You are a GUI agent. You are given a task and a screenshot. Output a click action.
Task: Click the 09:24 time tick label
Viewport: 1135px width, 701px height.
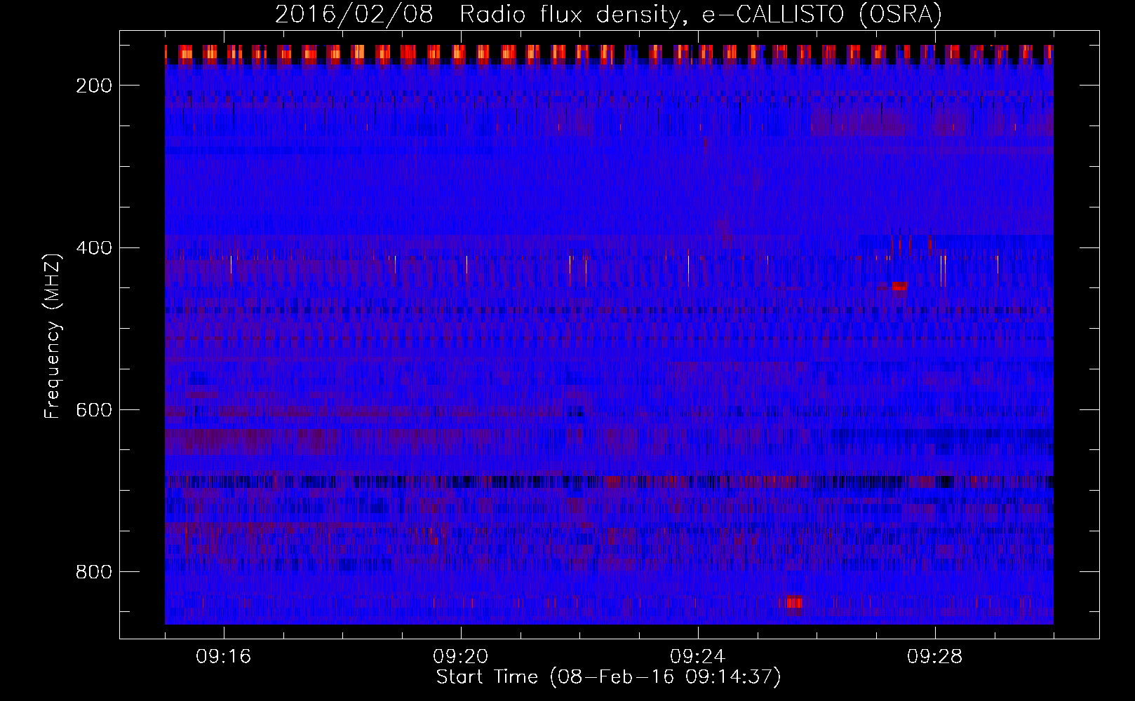point(698,657)
